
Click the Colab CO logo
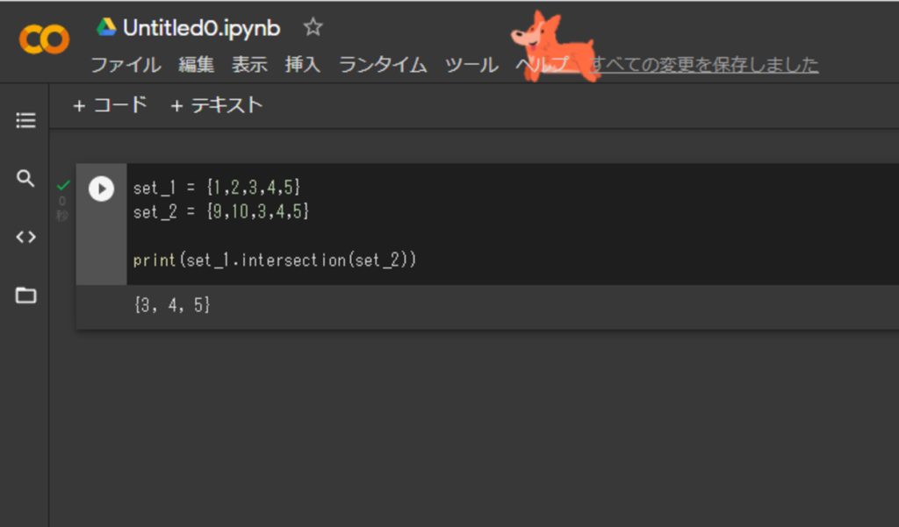pyautogui.click(x=44, y=39)
